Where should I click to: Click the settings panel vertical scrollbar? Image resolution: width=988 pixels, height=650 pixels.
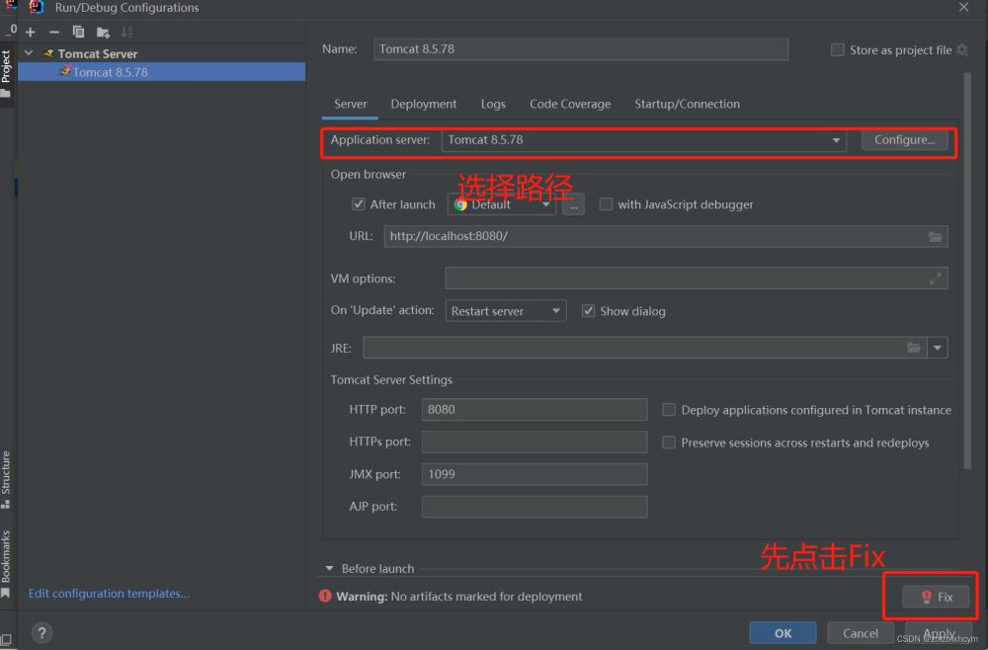[x=967, y=271]
